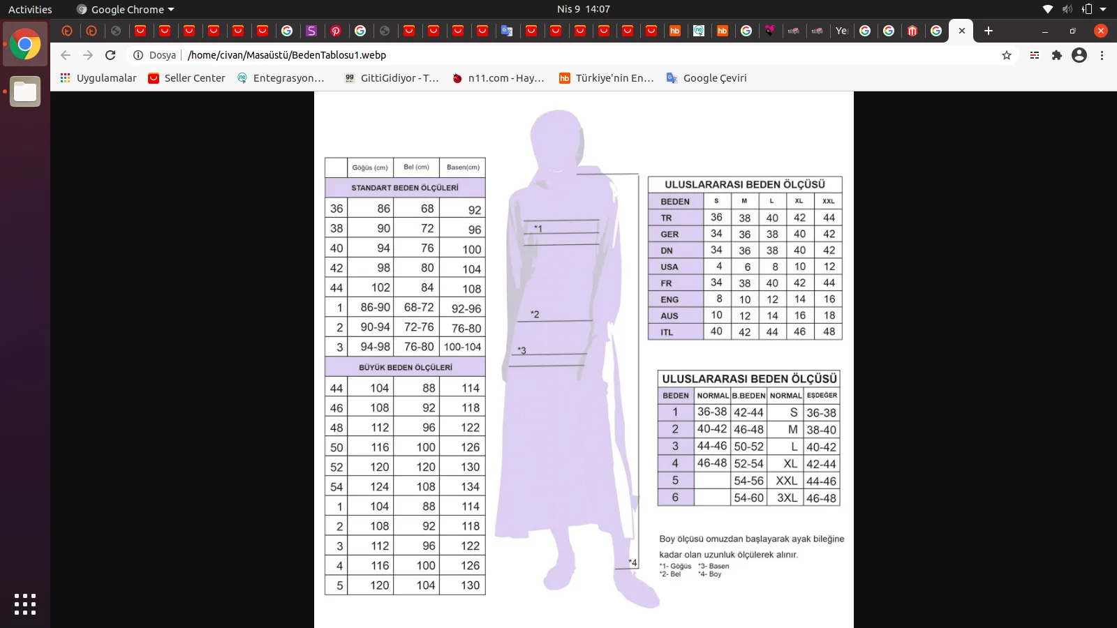1117x628 pixels.
Task: Open the system menu arrow
Action: 1103,9
